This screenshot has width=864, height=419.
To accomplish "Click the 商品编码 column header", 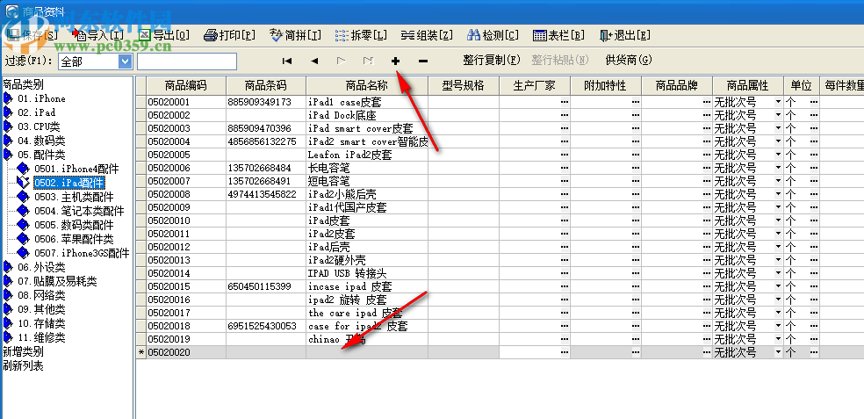I will (186, 85).
